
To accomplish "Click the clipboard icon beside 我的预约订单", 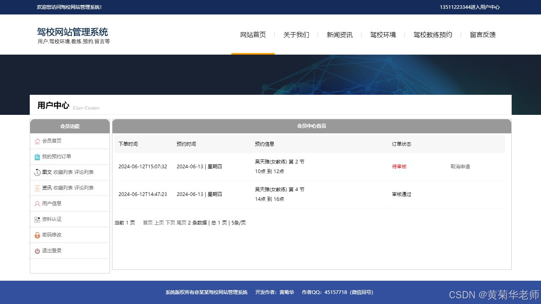I will click(37, 157).
